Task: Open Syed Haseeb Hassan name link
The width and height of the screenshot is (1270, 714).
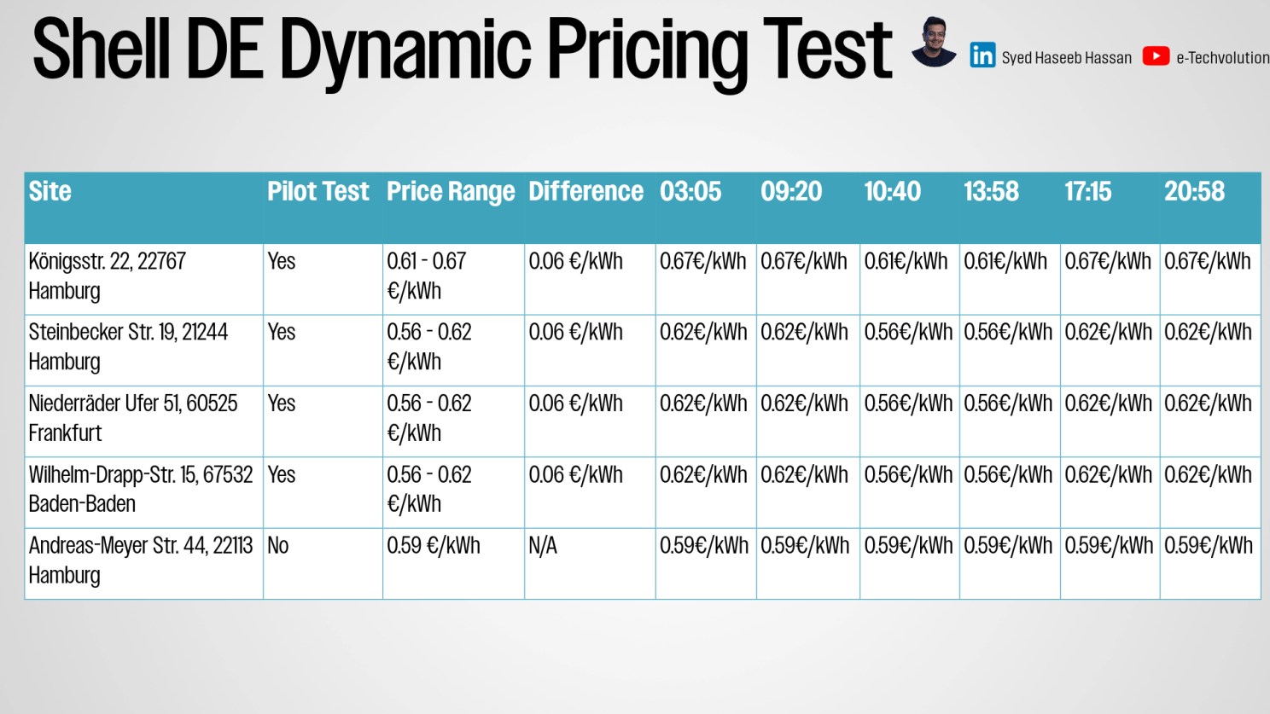Action: (1066, 58)
